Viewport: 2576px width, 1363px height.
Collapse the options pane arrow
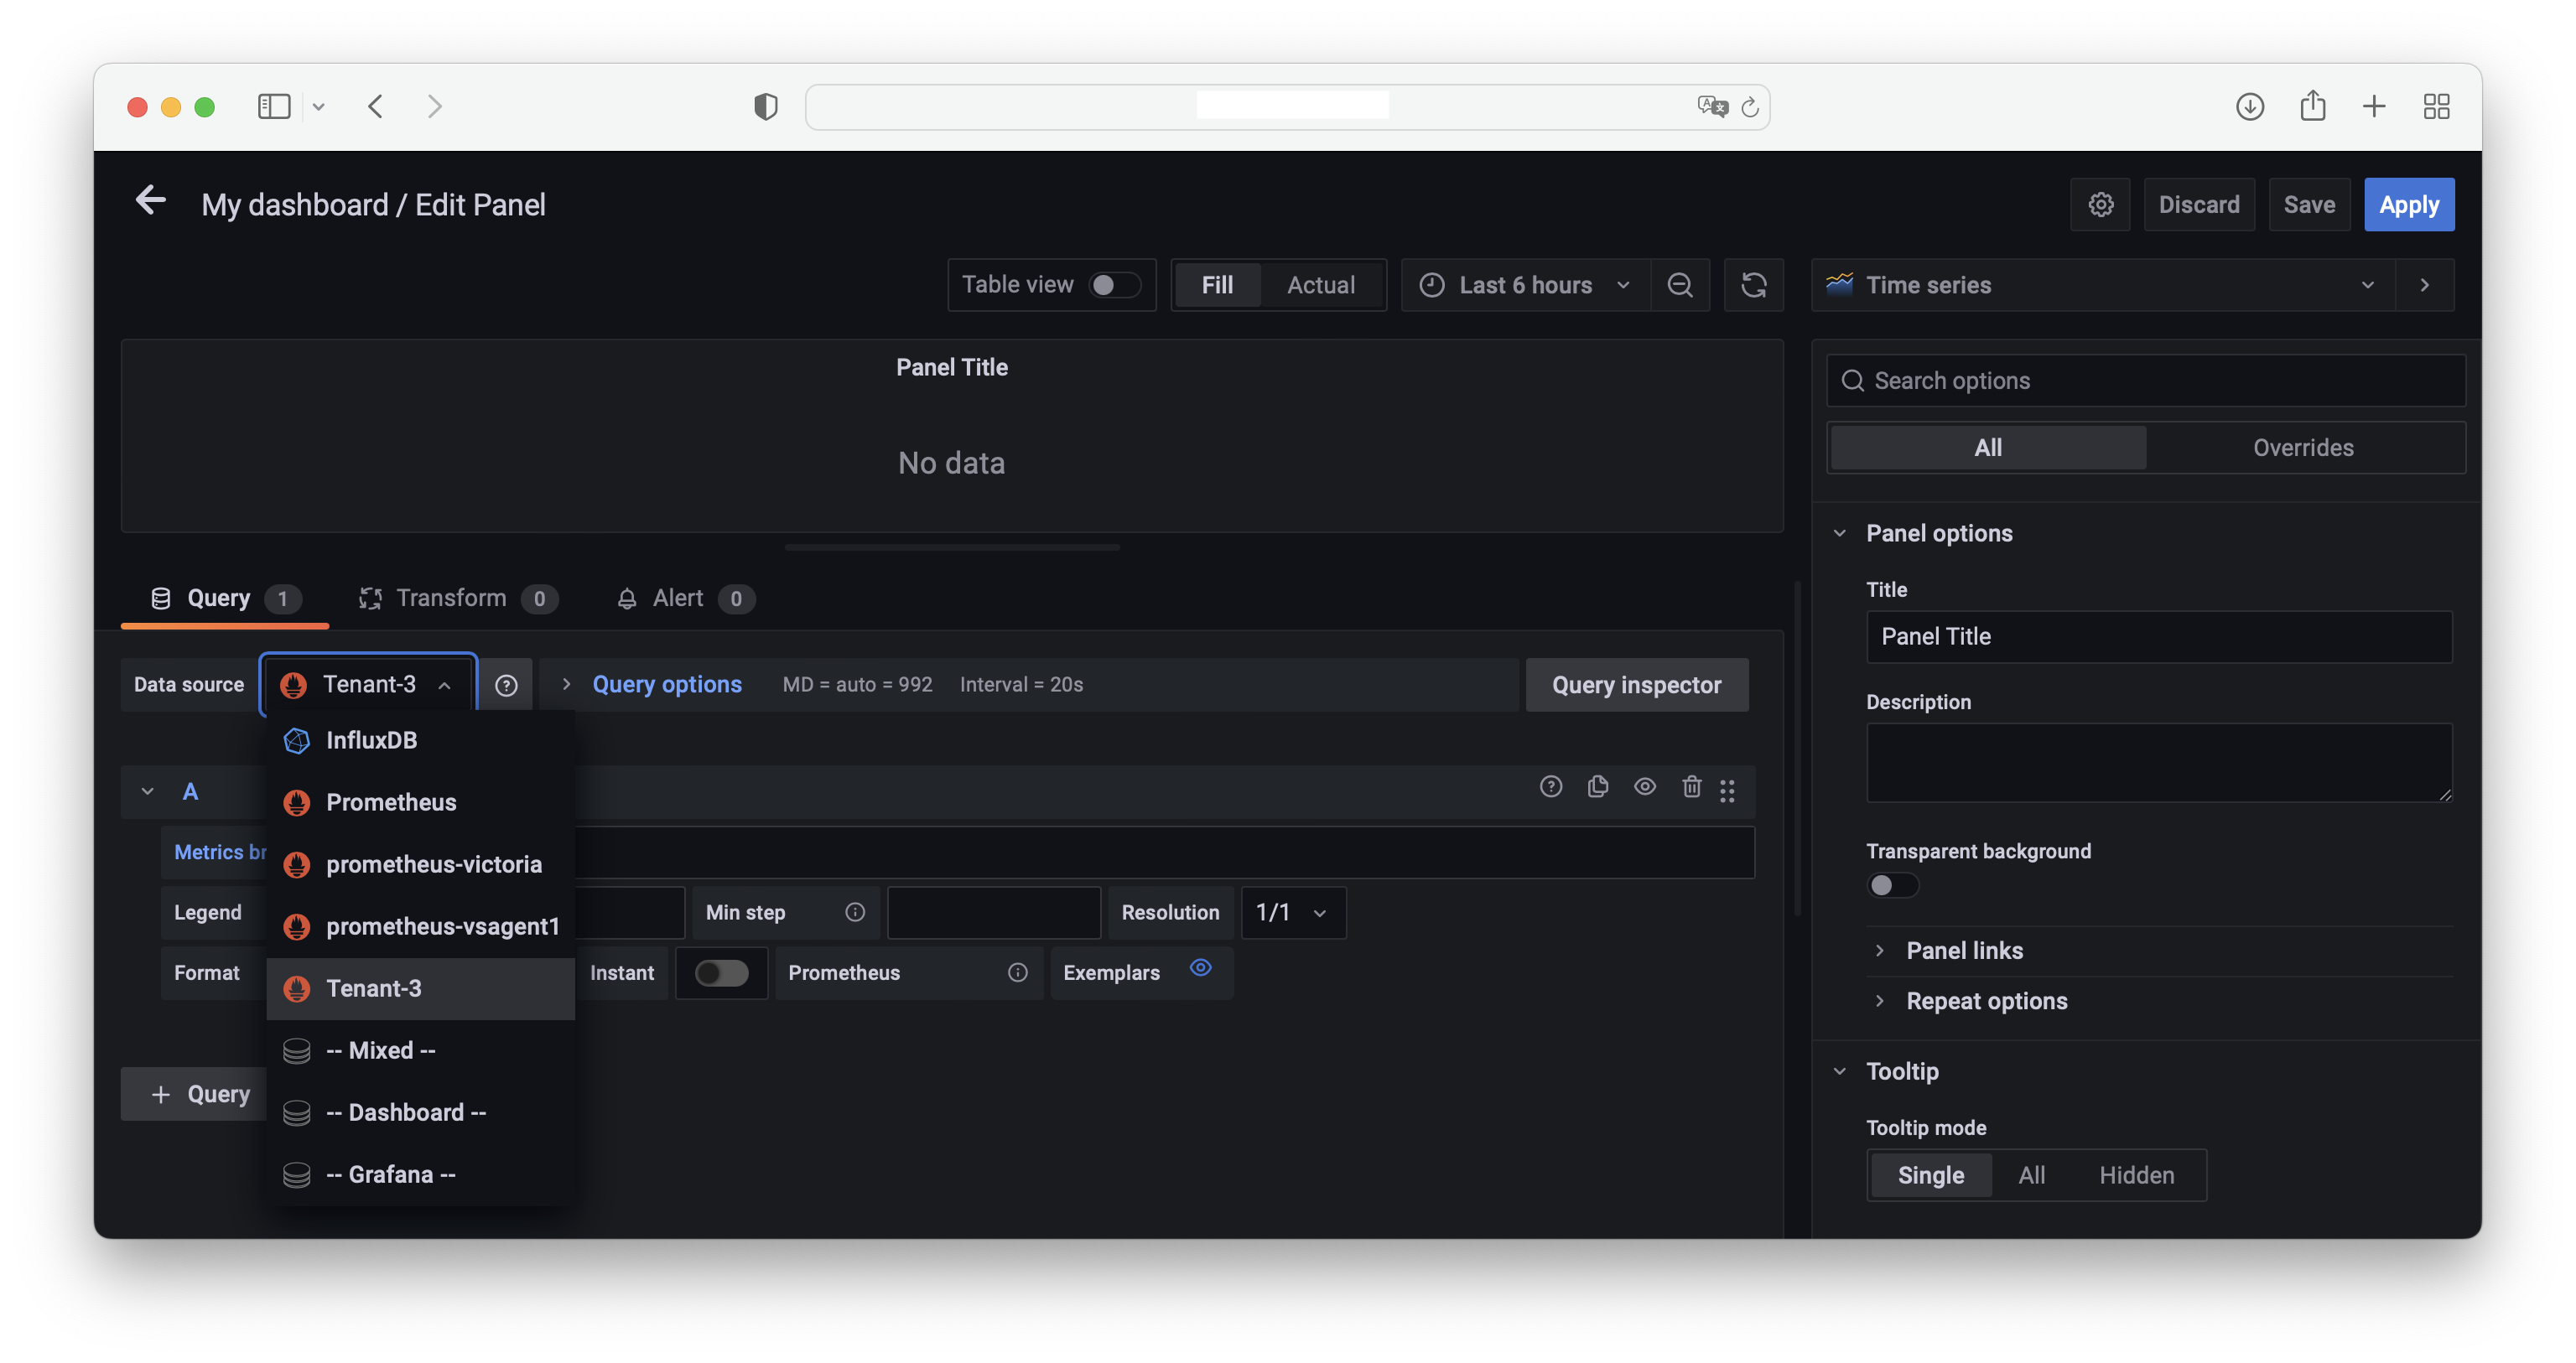(x=2424, y=285)
